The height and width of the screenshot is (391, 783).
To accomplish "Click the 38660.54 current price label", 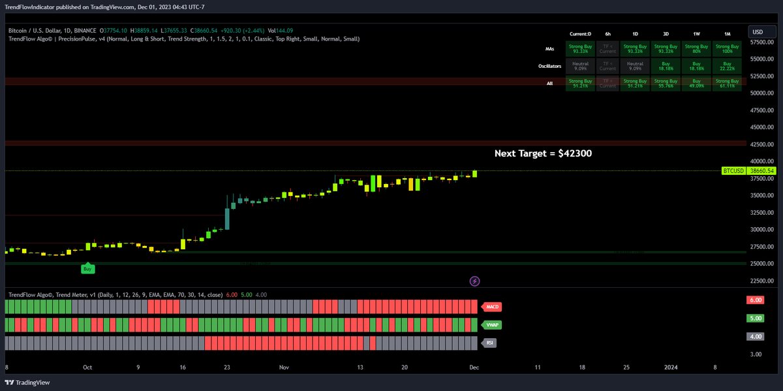I will click(x=762, y=170).
